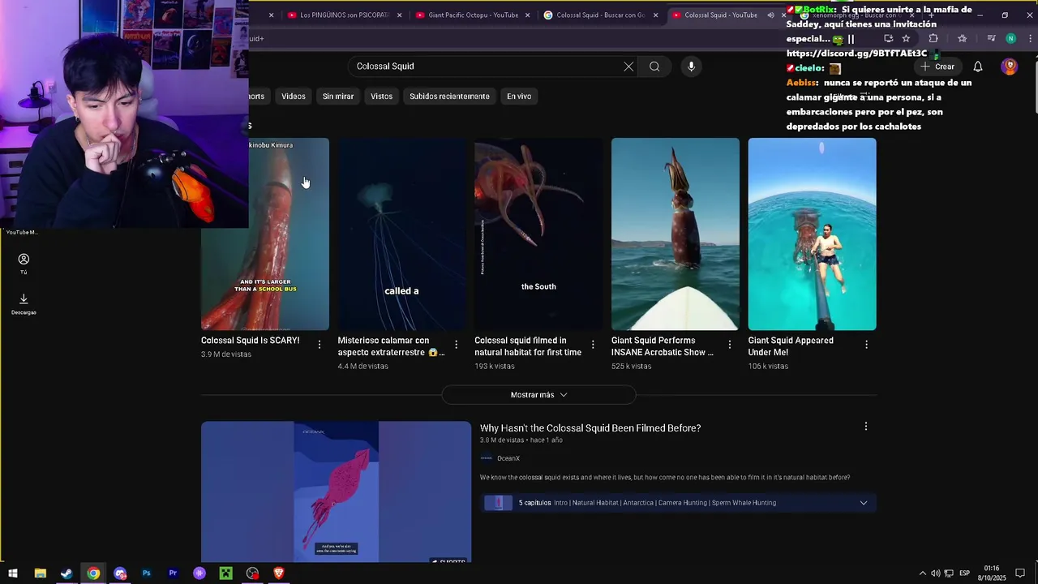Open OBS Studio from the taskbar
This screenshot has height=584, width=1038.
[x=253, y=573]
